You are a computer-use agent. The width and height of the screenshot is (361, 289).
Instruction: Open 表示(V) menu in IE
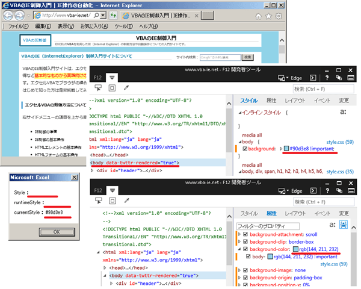(x=66, y=26)
